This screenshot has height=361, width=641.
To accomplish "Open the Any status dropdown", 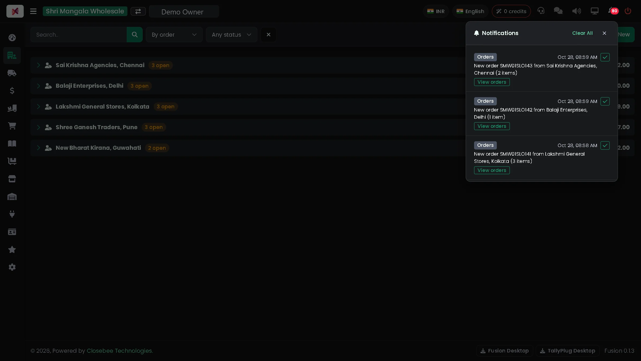I will coord(232,34).
